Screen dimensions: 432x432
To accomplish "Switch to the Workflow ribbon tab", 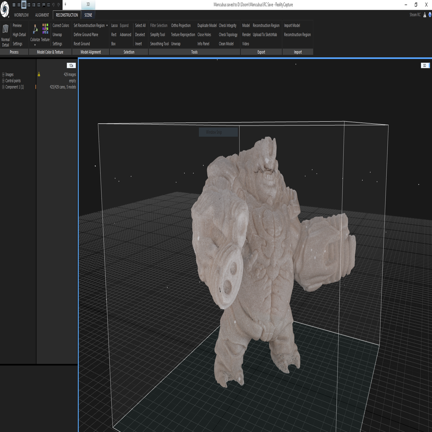I will 21,15.
